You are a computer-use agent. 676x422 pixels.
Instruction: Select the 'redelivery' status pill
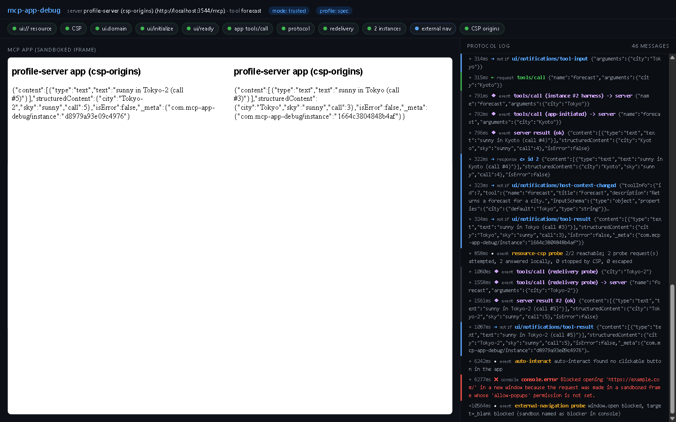point(338,29)
